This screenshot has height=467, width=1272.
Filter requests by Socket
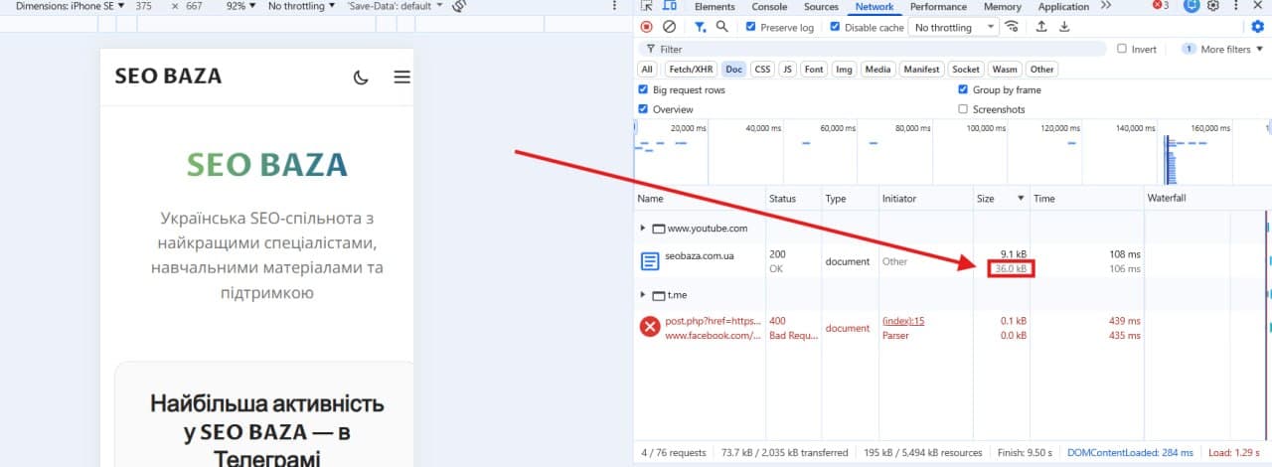pyautogui.click(x=966, y=70)
